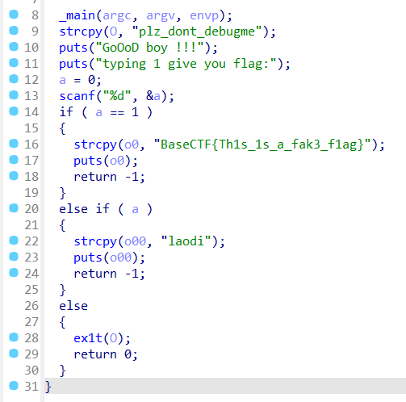Viewport: 406px width, 402px height.
Task: Click breakpoint dot beside line 18
Action: coord(14,176)
